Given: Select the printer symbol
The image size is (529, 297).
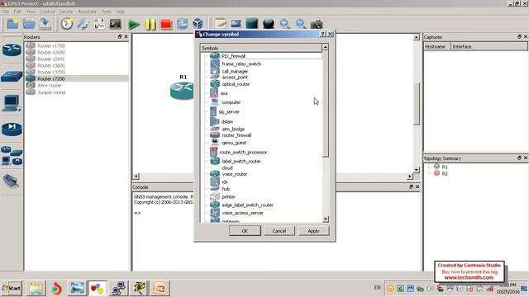Looking at the screenshot, I should (x=228, y=196).
